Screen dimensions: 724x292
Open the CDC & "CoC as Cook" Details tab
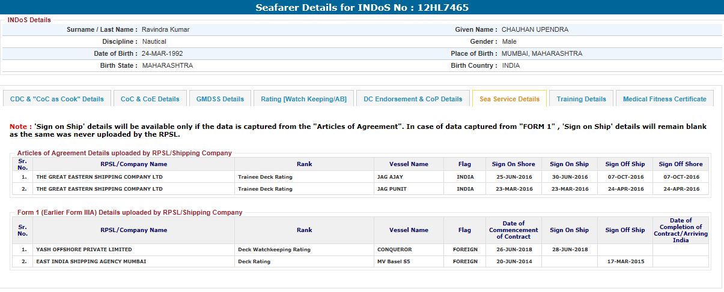click(x=56, y=99)
